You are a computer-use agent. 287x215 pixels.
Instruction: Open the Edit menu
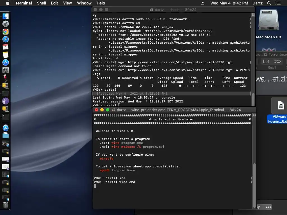point(54,3)
